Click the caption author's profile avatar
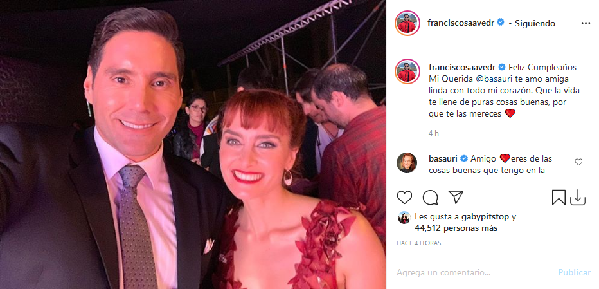599x289 pixels. [x=406, y=71]
